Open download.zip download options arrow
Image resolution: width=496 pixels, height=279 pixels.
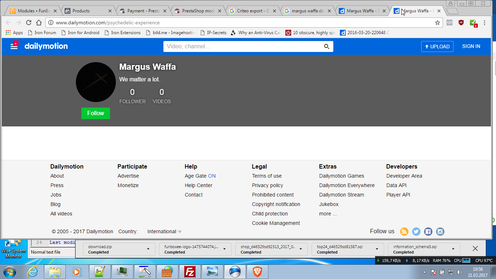pos(148,249)
